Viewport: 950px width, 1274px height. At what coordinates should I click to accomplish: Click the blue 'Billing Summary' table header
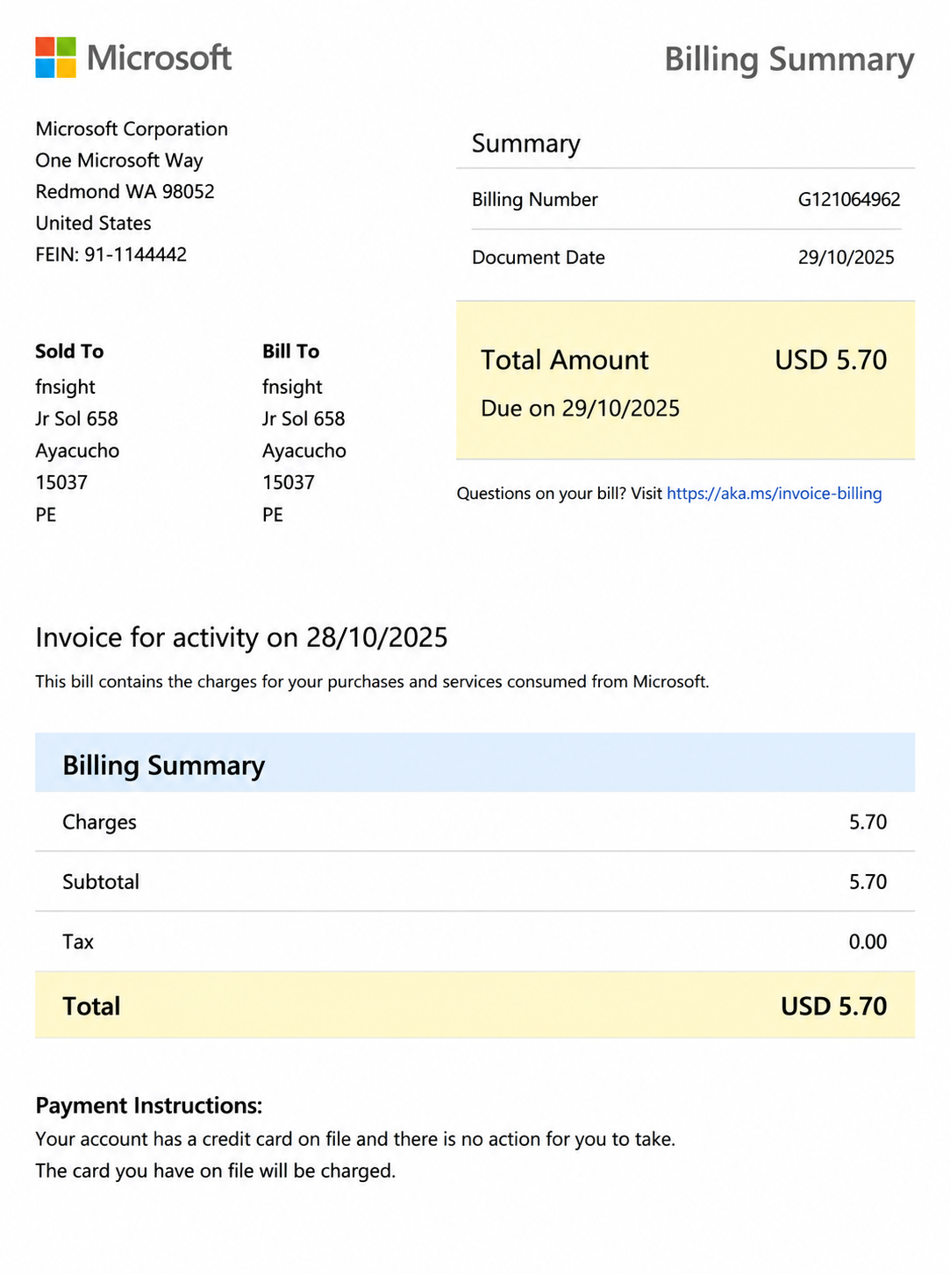pyautogui.click(x=475, y=763)
